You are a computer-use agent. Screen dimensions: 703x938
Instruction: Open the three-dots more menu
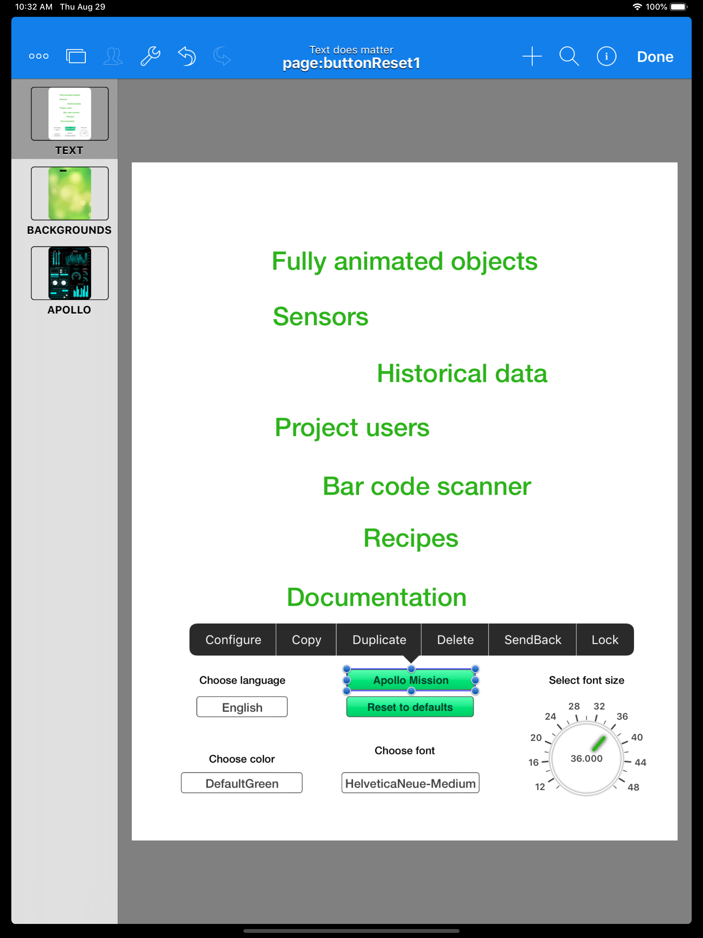(x=38, y=56)
